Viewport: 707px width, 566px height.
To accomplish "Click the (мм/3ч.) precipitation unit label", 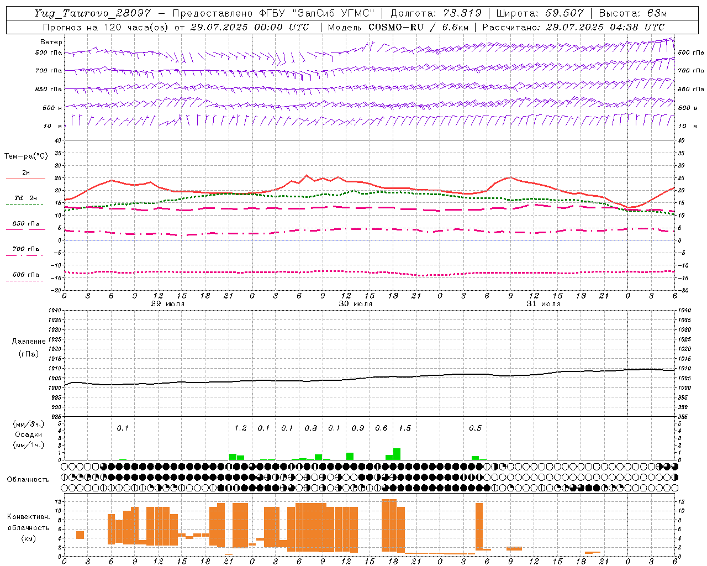I will point(30,424).
